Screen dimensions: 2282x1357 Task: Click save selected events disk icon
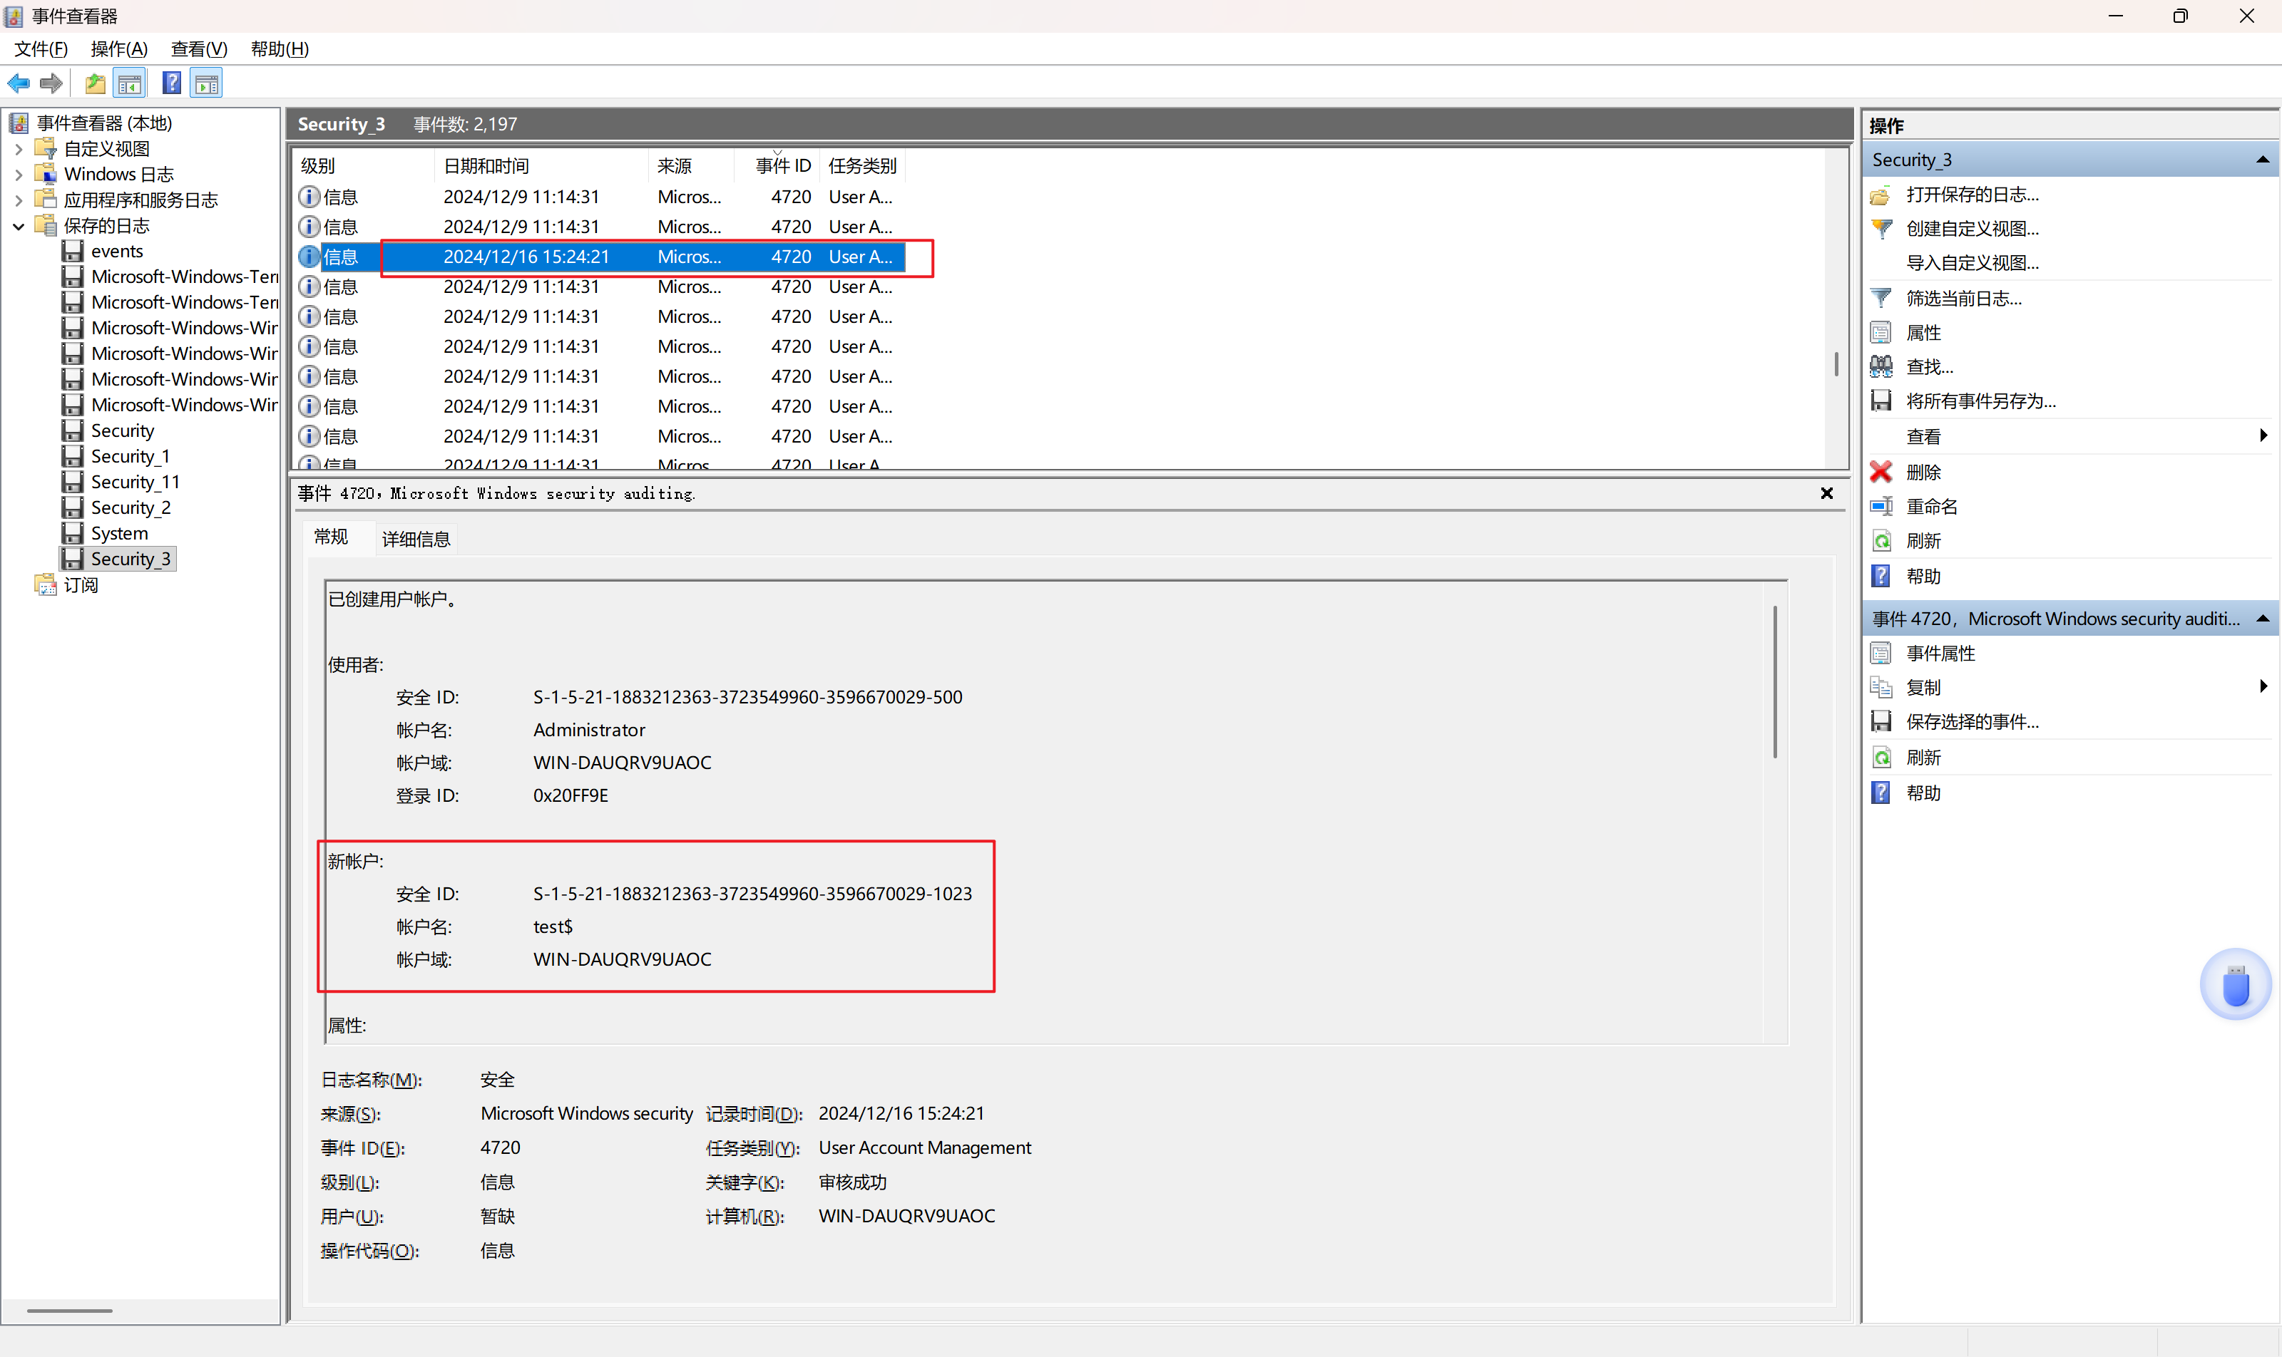(1881, 721)
